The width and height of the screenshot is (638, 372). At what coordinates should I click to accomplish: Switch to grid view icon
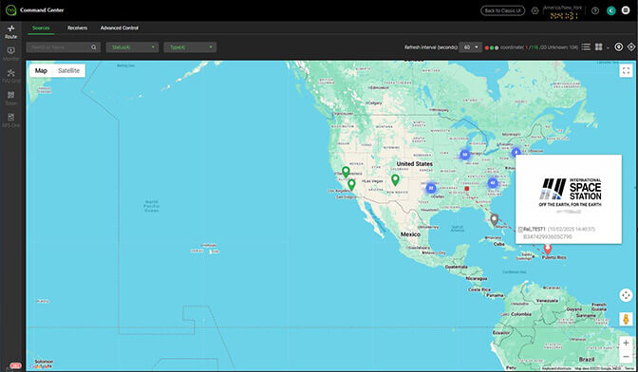(x=598, y=47)
